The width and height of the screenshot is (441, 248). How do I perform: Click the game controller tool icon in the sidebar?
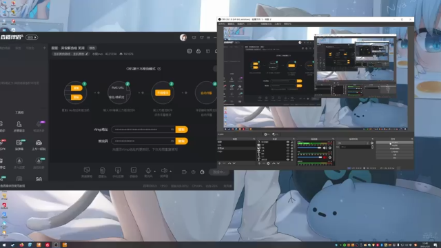(39, 179)
